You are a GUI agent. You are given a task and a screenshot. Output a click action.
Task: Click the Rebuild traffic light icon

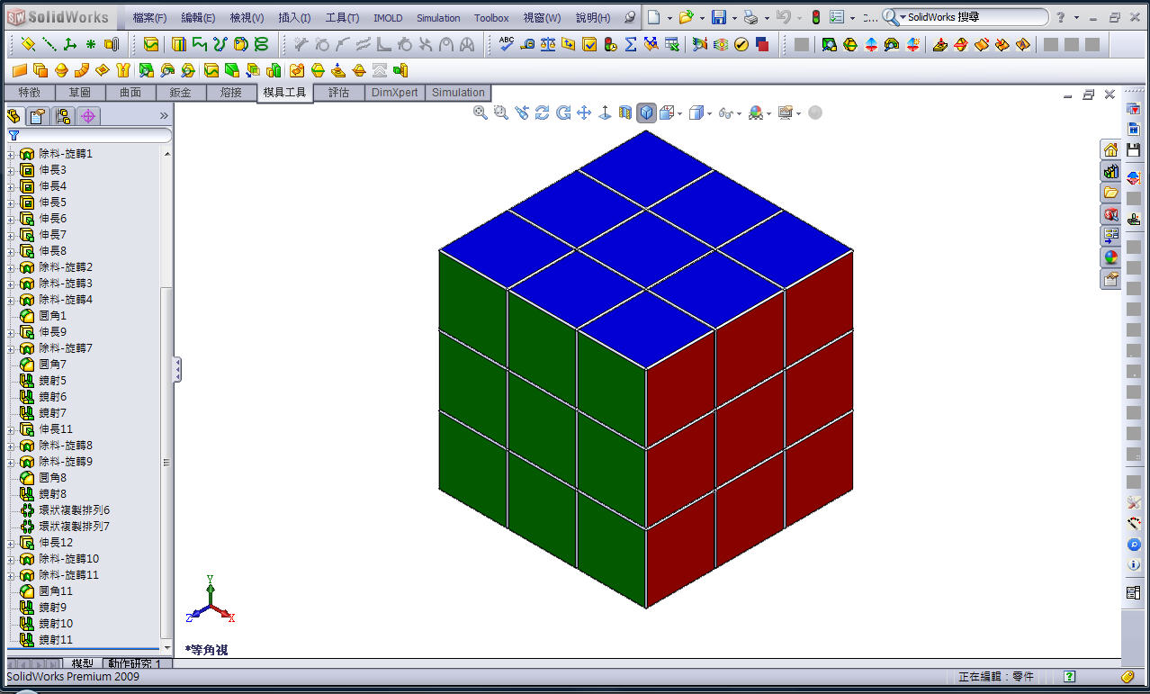pos(815,17)
